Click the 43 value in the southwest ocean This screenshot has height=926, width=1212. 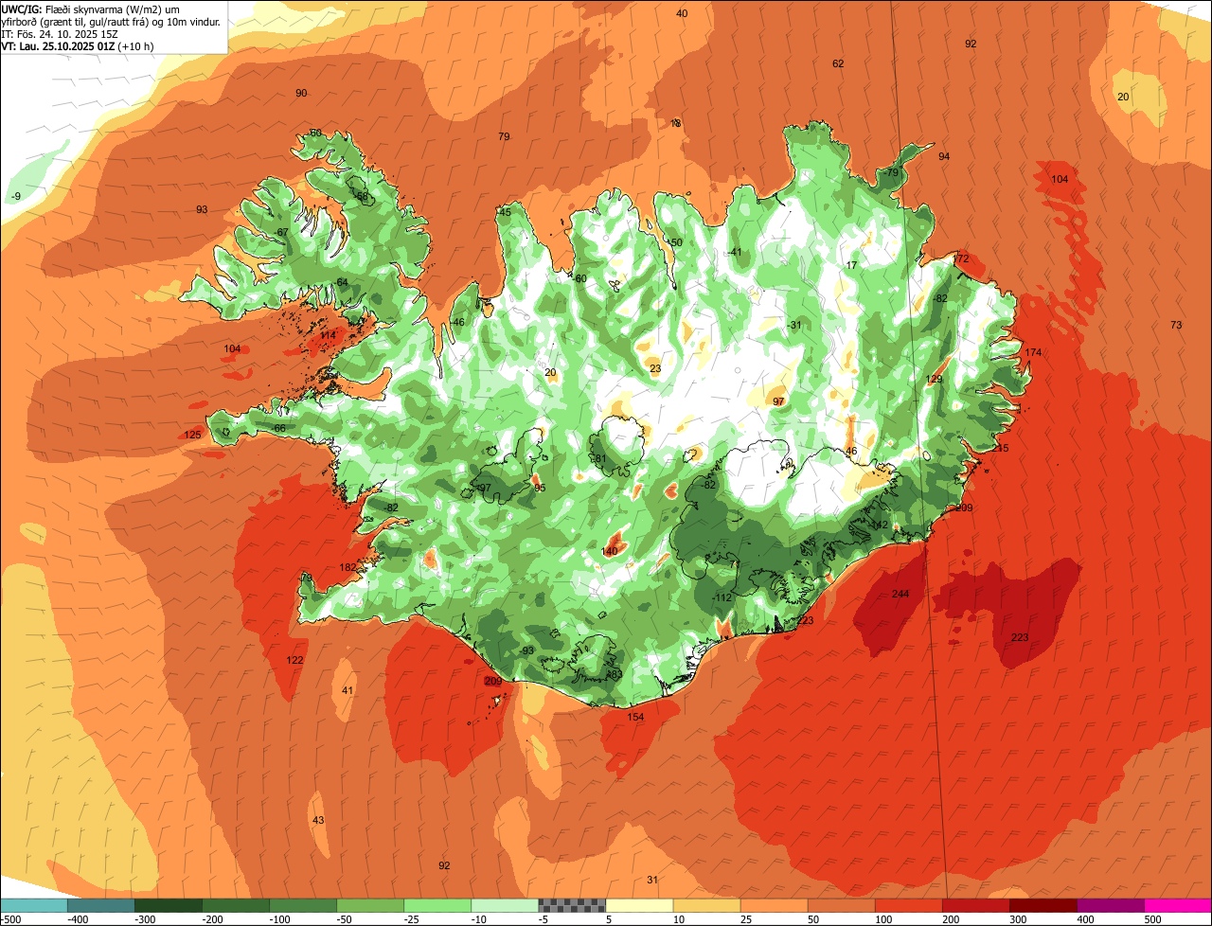pos(318,820)
